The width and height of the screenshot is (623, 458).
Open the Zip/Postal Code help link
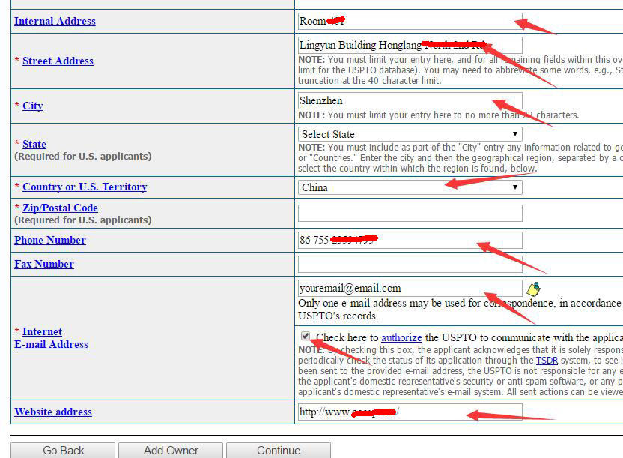tap(60, 208)
